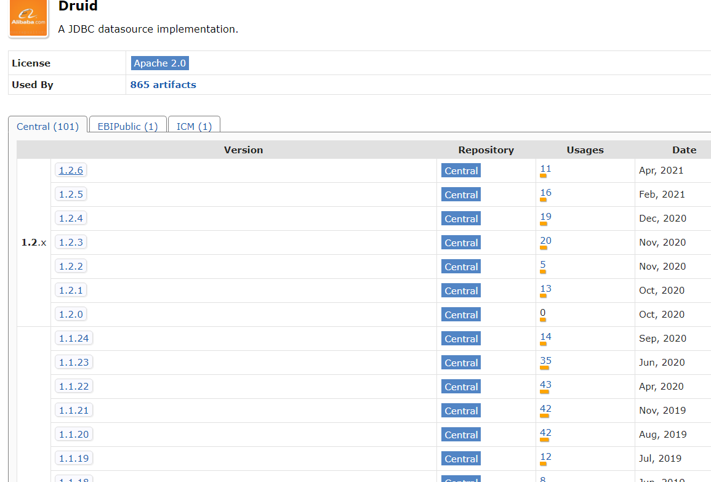Open the 865 artifacts usage list
Image resolution: width=711 pixels, height=482 pixels.
click(x=163, y=84)
